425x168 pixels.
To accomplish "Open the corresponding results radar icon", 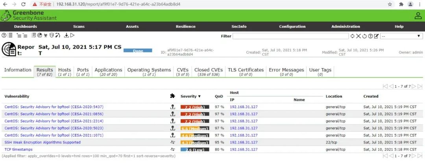I will 40,35.
